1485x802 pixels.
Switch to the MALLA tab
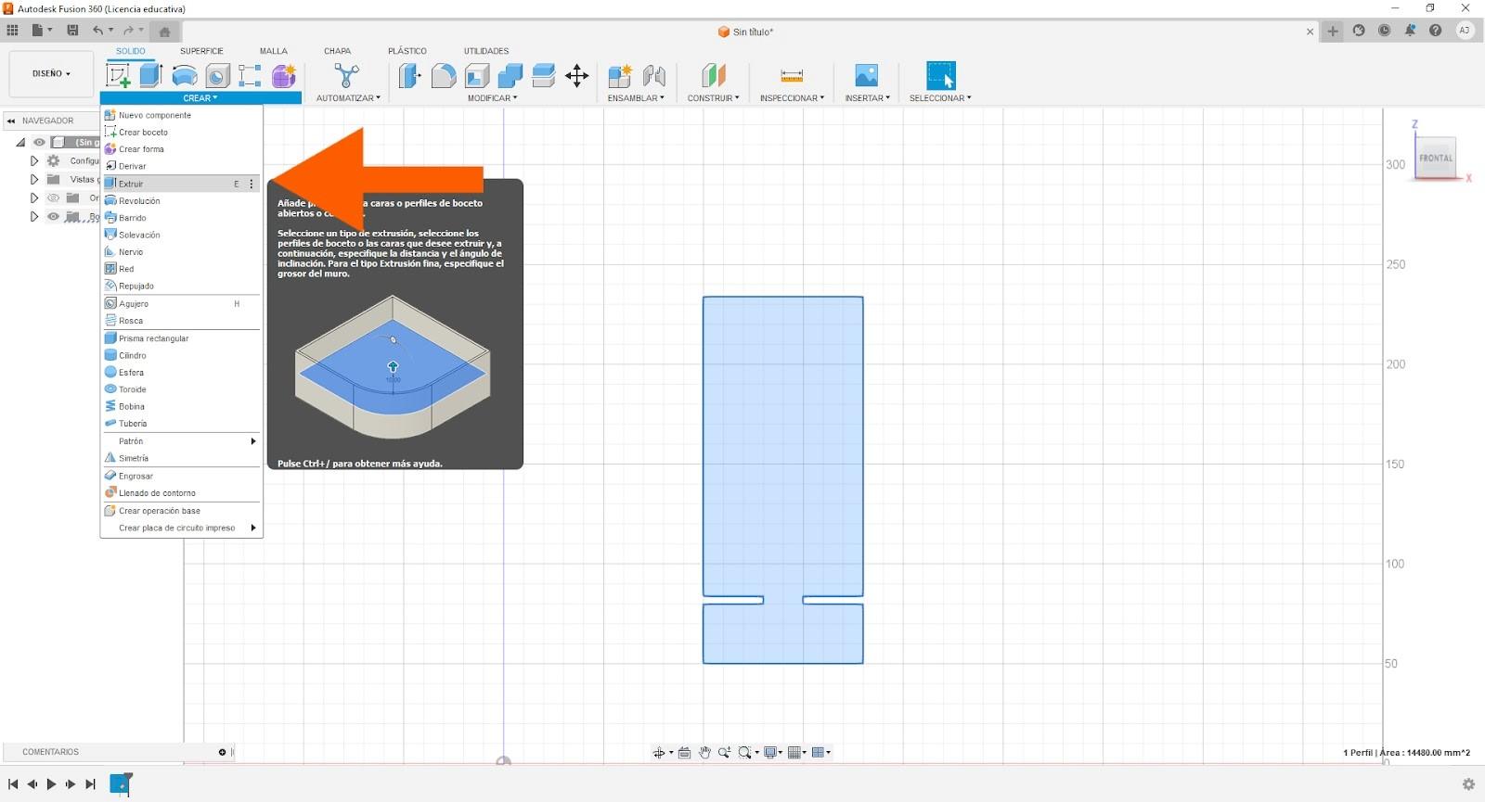pos(273,51)
